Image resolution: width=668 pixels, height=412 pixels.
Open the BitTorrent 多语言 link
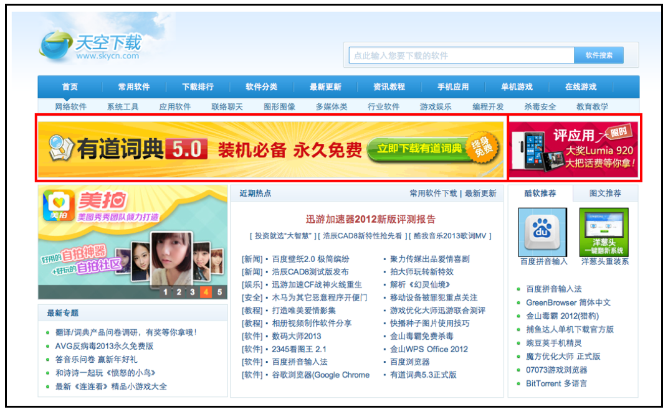556,383
